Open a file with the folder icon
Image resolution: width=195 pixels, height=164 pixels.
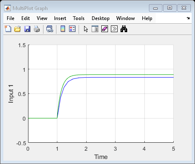click(x=18, y=29)
